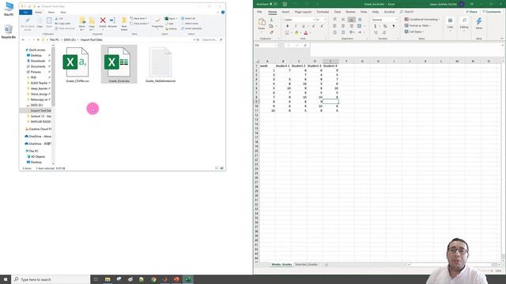This screenshot has height=284, width=506.
Task: Click File Explorer help question mark icon
Action: tap(223, 13)
